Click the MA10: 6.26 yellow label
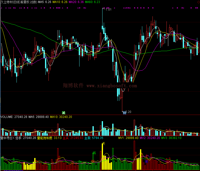This screenshot has width=200, height=171. coord(60,2)
